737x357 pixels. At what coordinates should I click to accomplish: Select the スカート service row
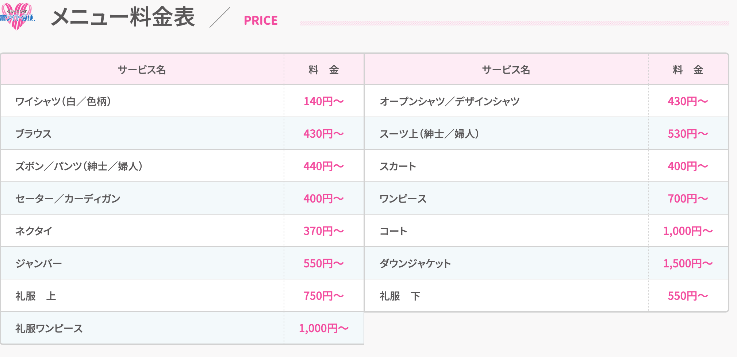coord(546,166)
